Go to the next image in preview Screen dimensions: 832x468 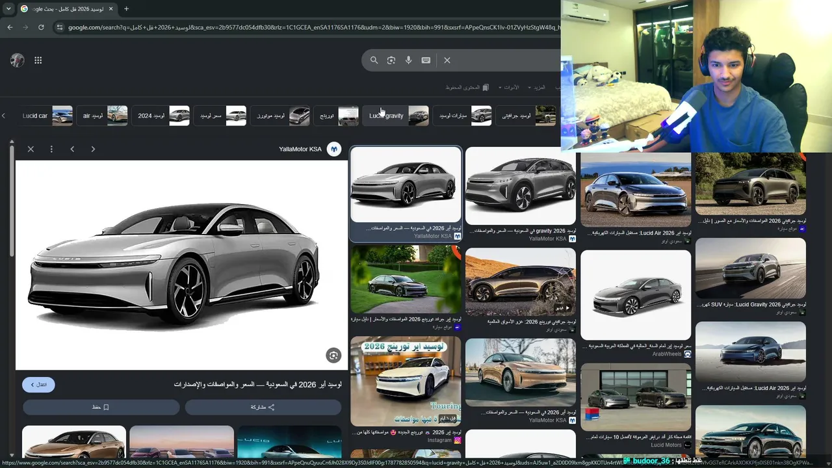click(93, 149)
